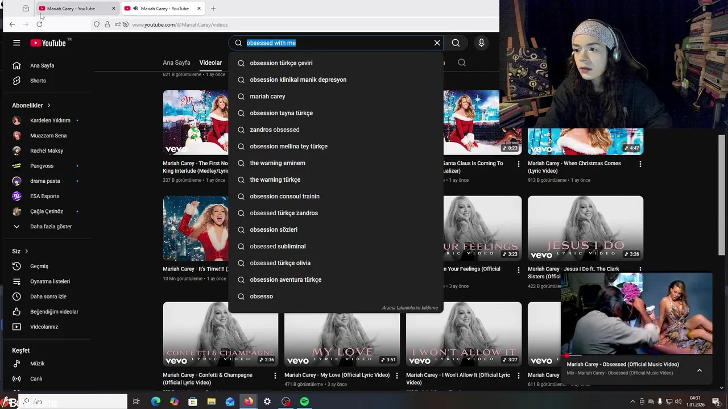Open the My Love lyric video thumbnail

(342, 334)
